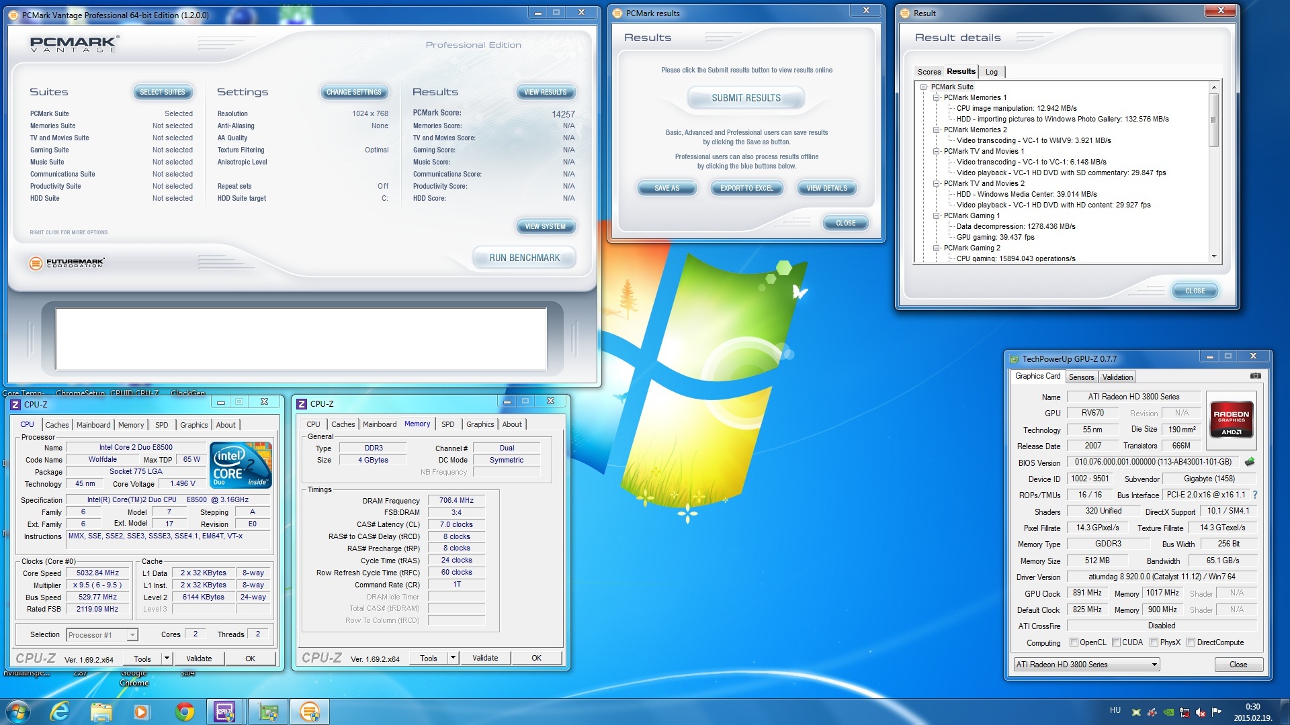This screenshot has width=1290, height=725.
Task: Click the VIEW SYSTEM button
Action: [545, 226]
